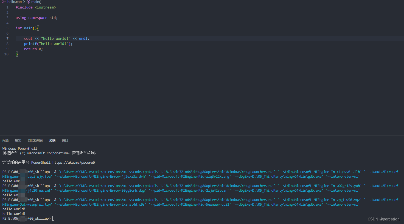Click the cout statement on line 7

point(28,38)
